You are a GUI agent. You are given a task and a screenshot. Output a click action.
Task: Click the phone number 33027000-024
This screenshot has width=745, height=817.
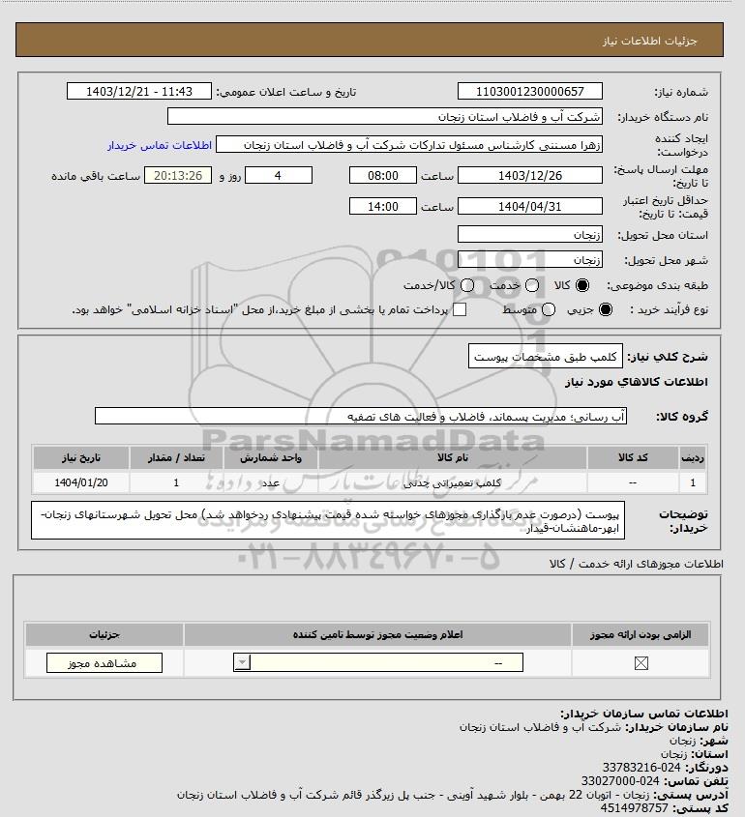[620, 780]
